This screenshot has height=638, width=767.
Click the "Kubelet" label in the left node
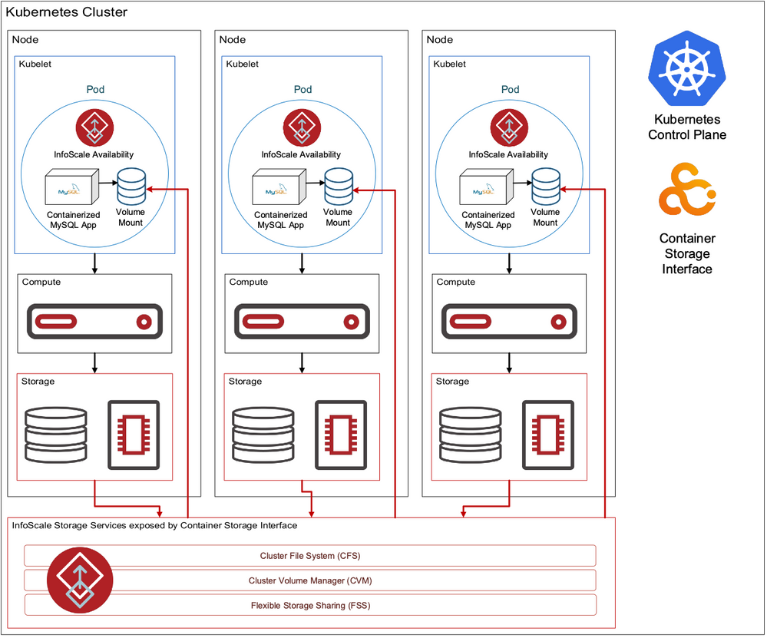pyautogui.click(x=35, y=64)
